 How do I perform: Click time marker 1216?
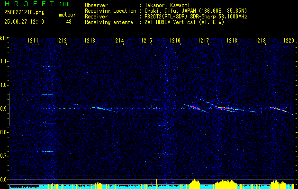[175, 40]
